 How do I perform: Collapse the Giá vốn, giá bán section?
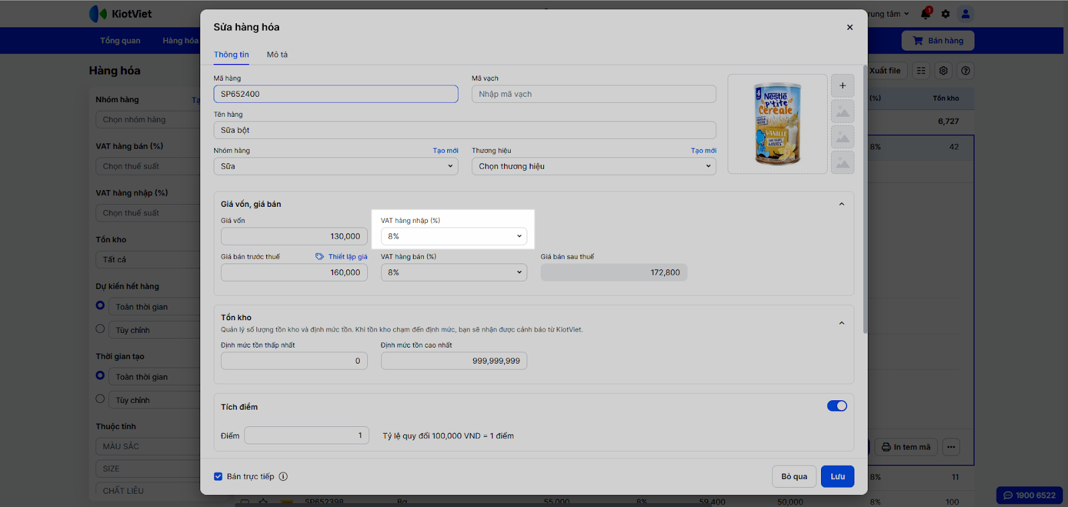tap(842, 204)
